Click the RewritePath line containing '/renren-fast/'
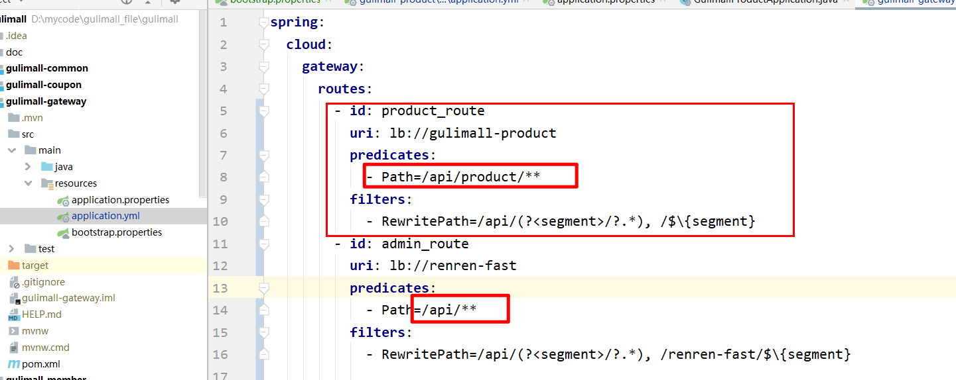The height and width of the screenshot is (380, 956). (x=616, y=354)
